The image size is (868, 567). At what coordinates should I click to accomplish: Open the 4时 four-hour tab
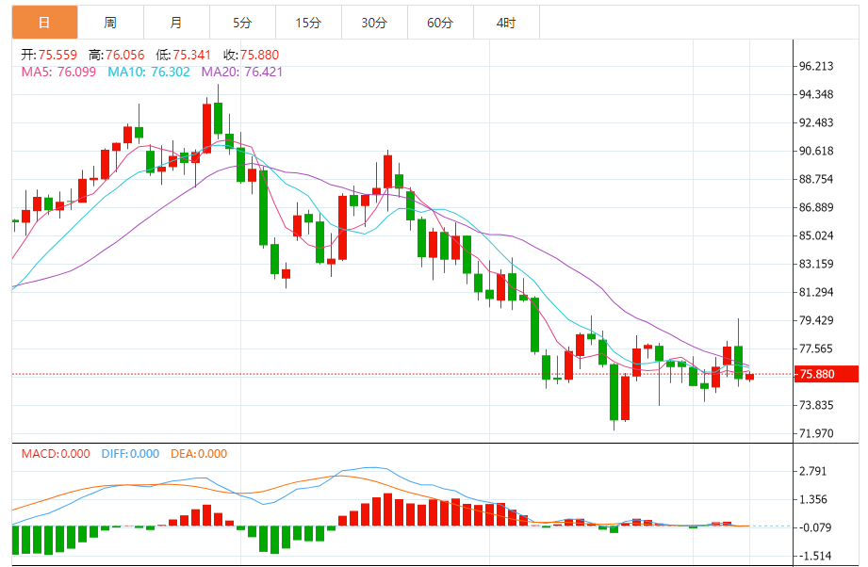pyautogui.click(x=506, y=23)
